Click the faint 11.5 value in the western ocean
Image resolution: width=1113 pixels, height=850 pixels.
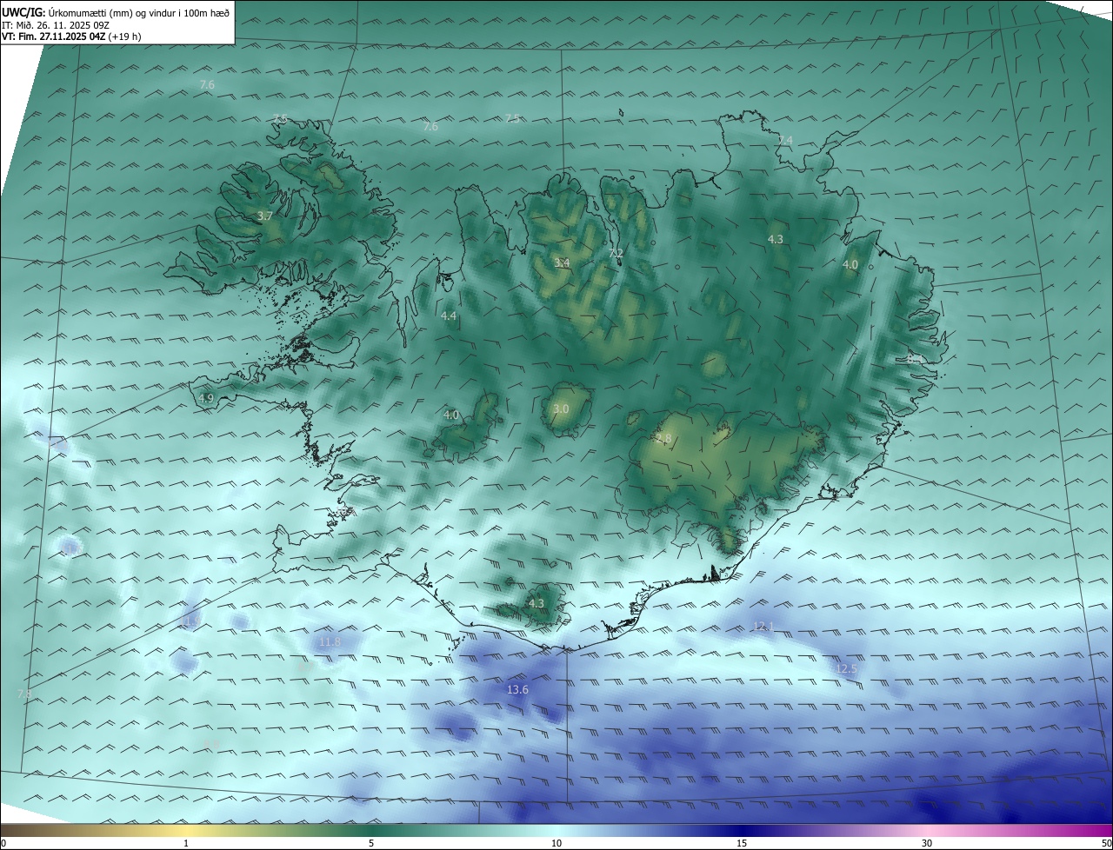71,549
